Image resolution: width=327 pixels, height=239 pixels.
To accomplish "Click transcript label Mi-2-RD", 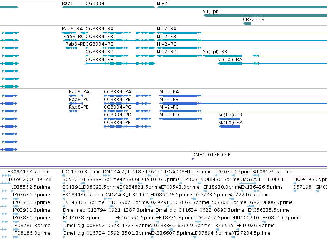I will (167, 52).
